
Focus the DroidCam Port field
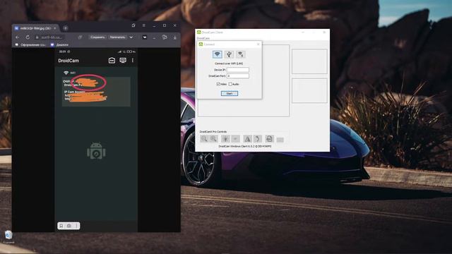tap(238, 76)
